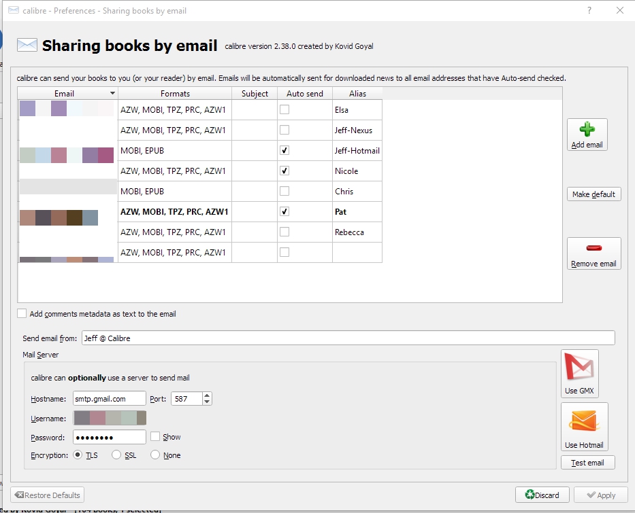635x513 pixels.
Task: Enable Auto send for Rebecca
Action: click(x=284, y=232)
